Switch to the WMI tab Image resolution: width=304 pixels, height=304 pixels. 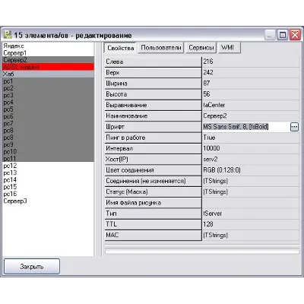[229, 48]
